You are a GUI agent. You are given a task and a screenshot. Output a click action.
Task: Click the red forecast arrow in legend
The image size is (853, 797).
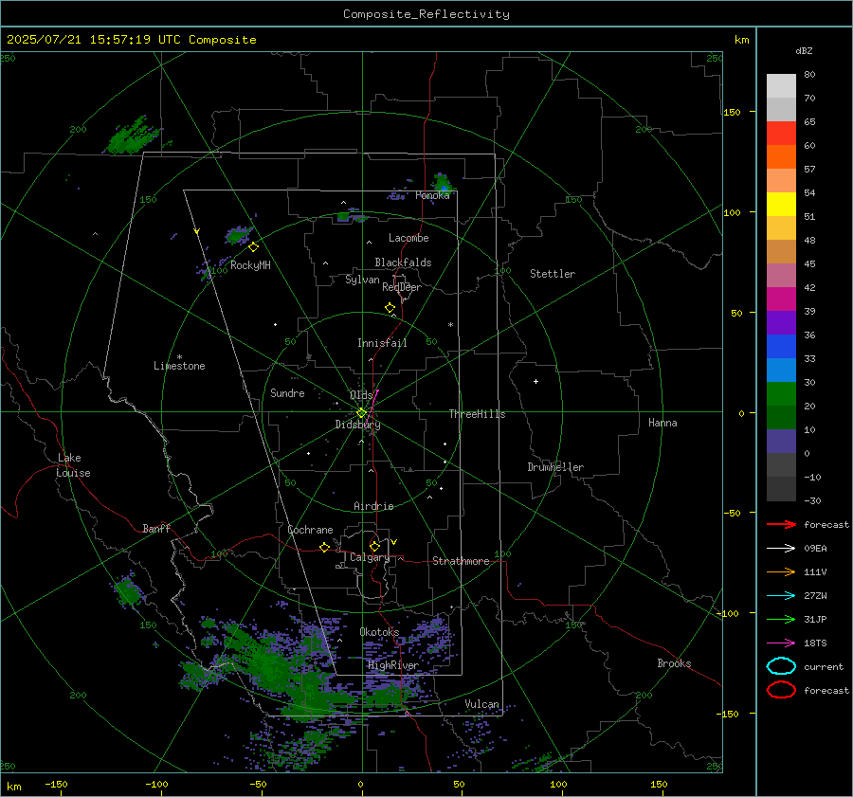click(x=781, y=524)
